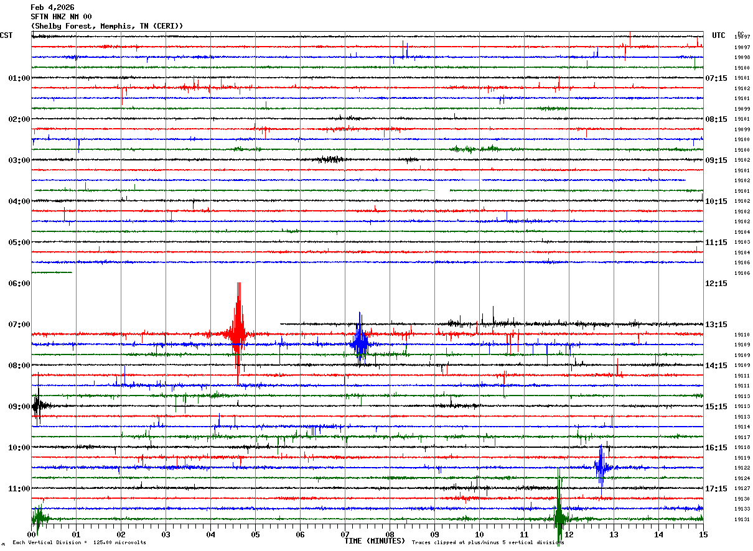Click the '10' minute tick on time axis

pyautogui.click(x=479, y=534)
